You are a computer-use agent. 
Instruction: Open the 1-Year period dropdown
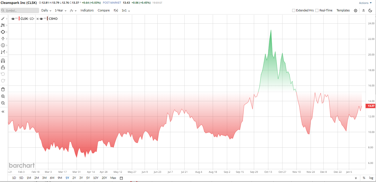click(60, 11)
